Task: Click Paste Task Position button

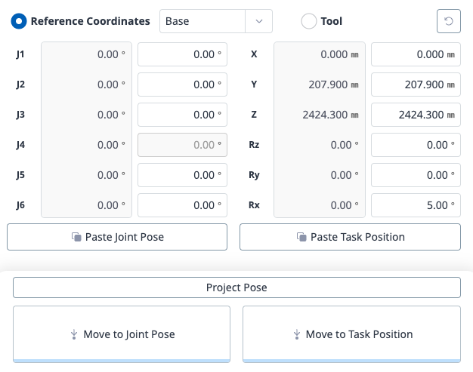Action: click(350, 237)
